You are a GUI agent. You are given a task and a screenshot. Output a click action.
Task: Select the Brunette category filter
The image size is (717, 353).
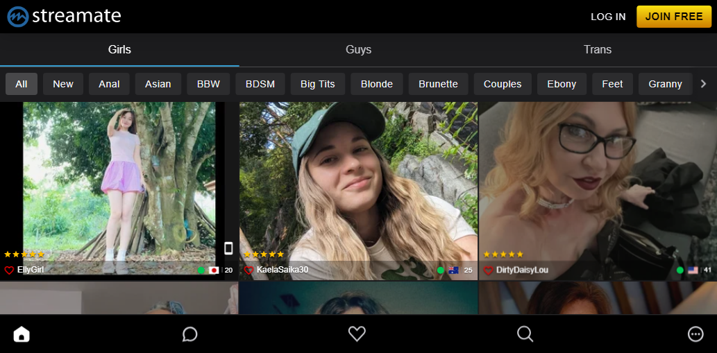click(x=438, y=84)
